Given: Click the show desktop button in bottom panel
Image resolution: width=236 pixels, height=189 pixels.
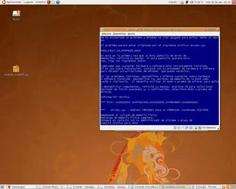Looking at the screenshot, I should pyautogui.click(x=2, y=187).
